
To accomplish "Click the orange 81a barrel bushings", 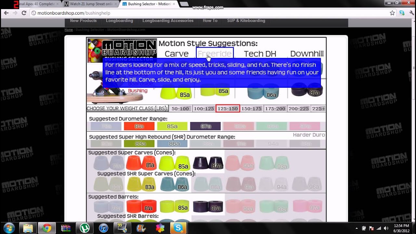I will pyautogui.click(x=141, y=206).
